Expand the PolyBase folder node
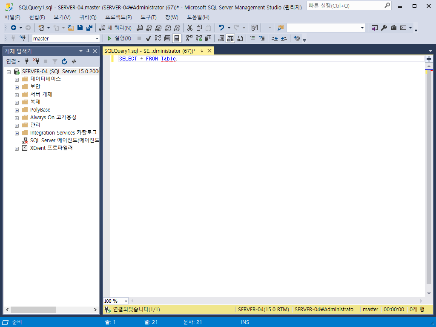 [x=17, y=110]
